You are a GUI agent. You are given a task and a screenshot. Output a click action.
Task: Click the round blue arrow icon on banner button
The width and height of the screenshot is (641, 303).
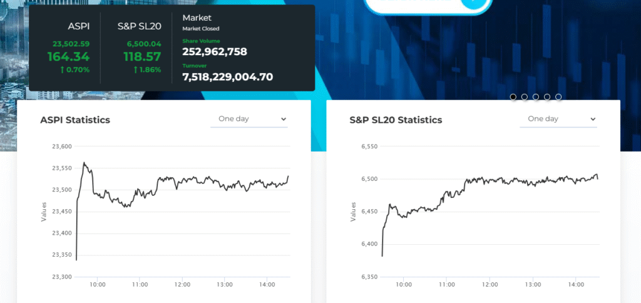474,3
